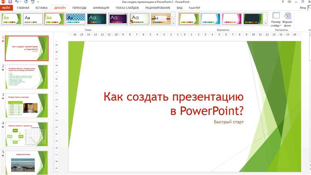The width and height of the screenshot is (311, 175).
Task: Click the horizontal ruler above the slide
Action: (185, 34)
